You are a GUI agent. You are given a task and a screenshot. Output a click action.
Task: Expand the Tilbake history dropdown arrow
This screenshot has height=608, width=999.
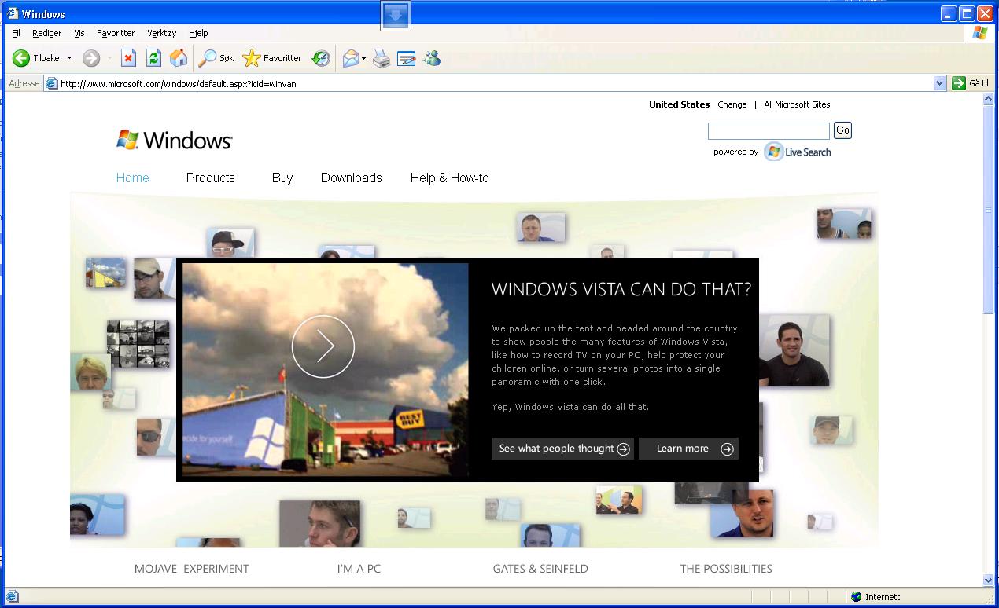pyautogui.click(x=69, y=58)
